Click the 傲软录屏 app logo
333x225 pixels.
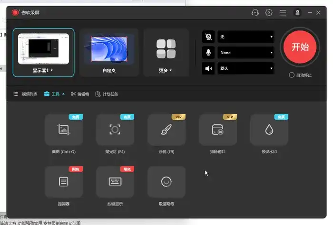tap(15, 12)
